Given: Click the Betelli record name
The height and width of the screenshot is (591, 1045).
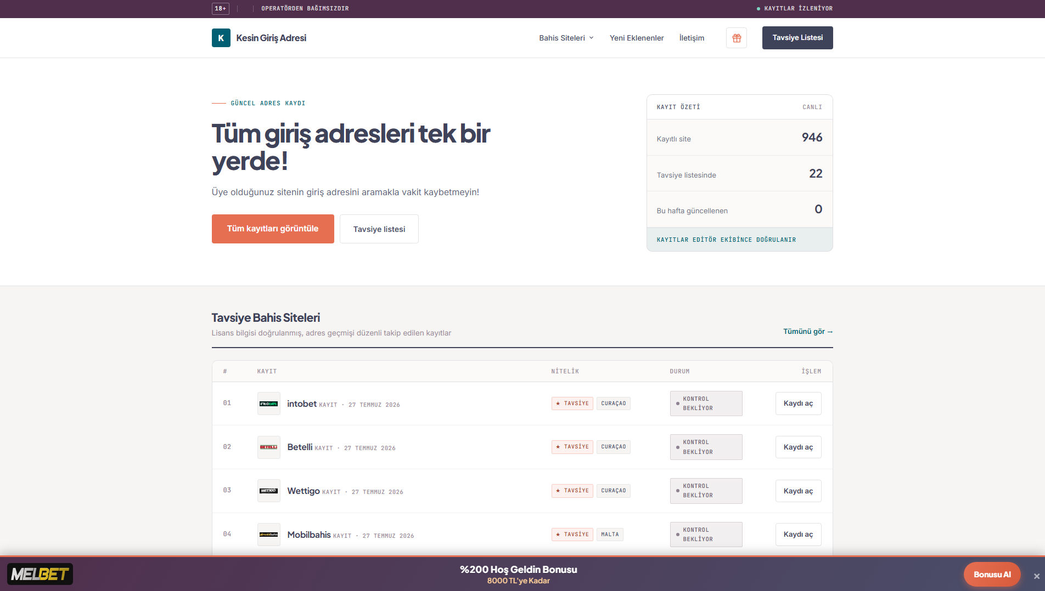Looking at the screenshot, I should tap(300, 447).
